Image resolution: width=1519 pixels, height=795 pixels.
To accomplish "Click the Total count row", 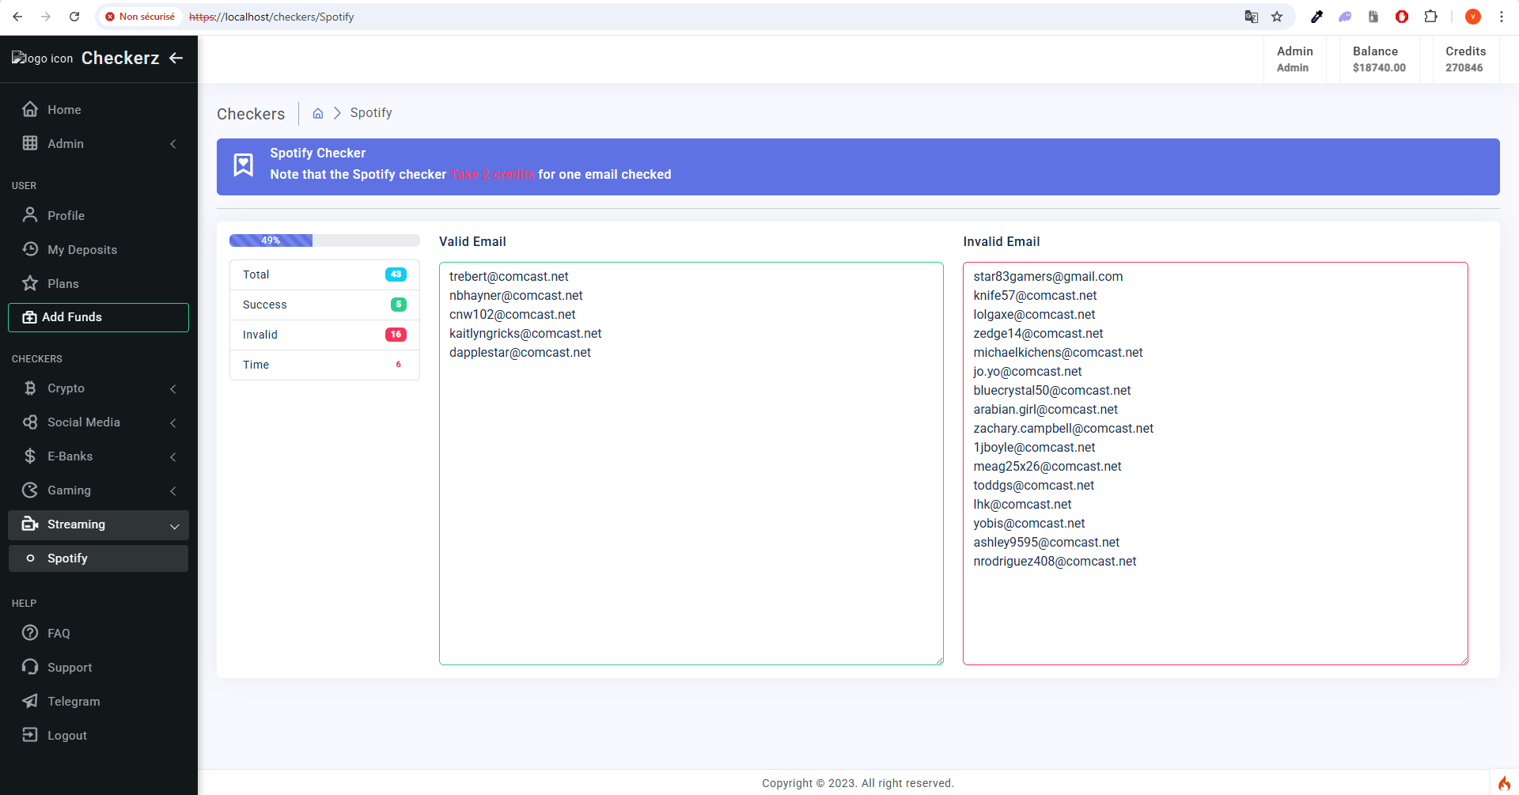I will coord(324,274).
